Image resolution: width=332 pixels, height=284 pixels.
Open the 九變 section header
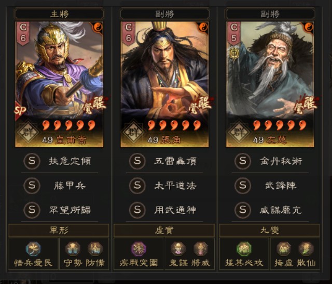270,230
